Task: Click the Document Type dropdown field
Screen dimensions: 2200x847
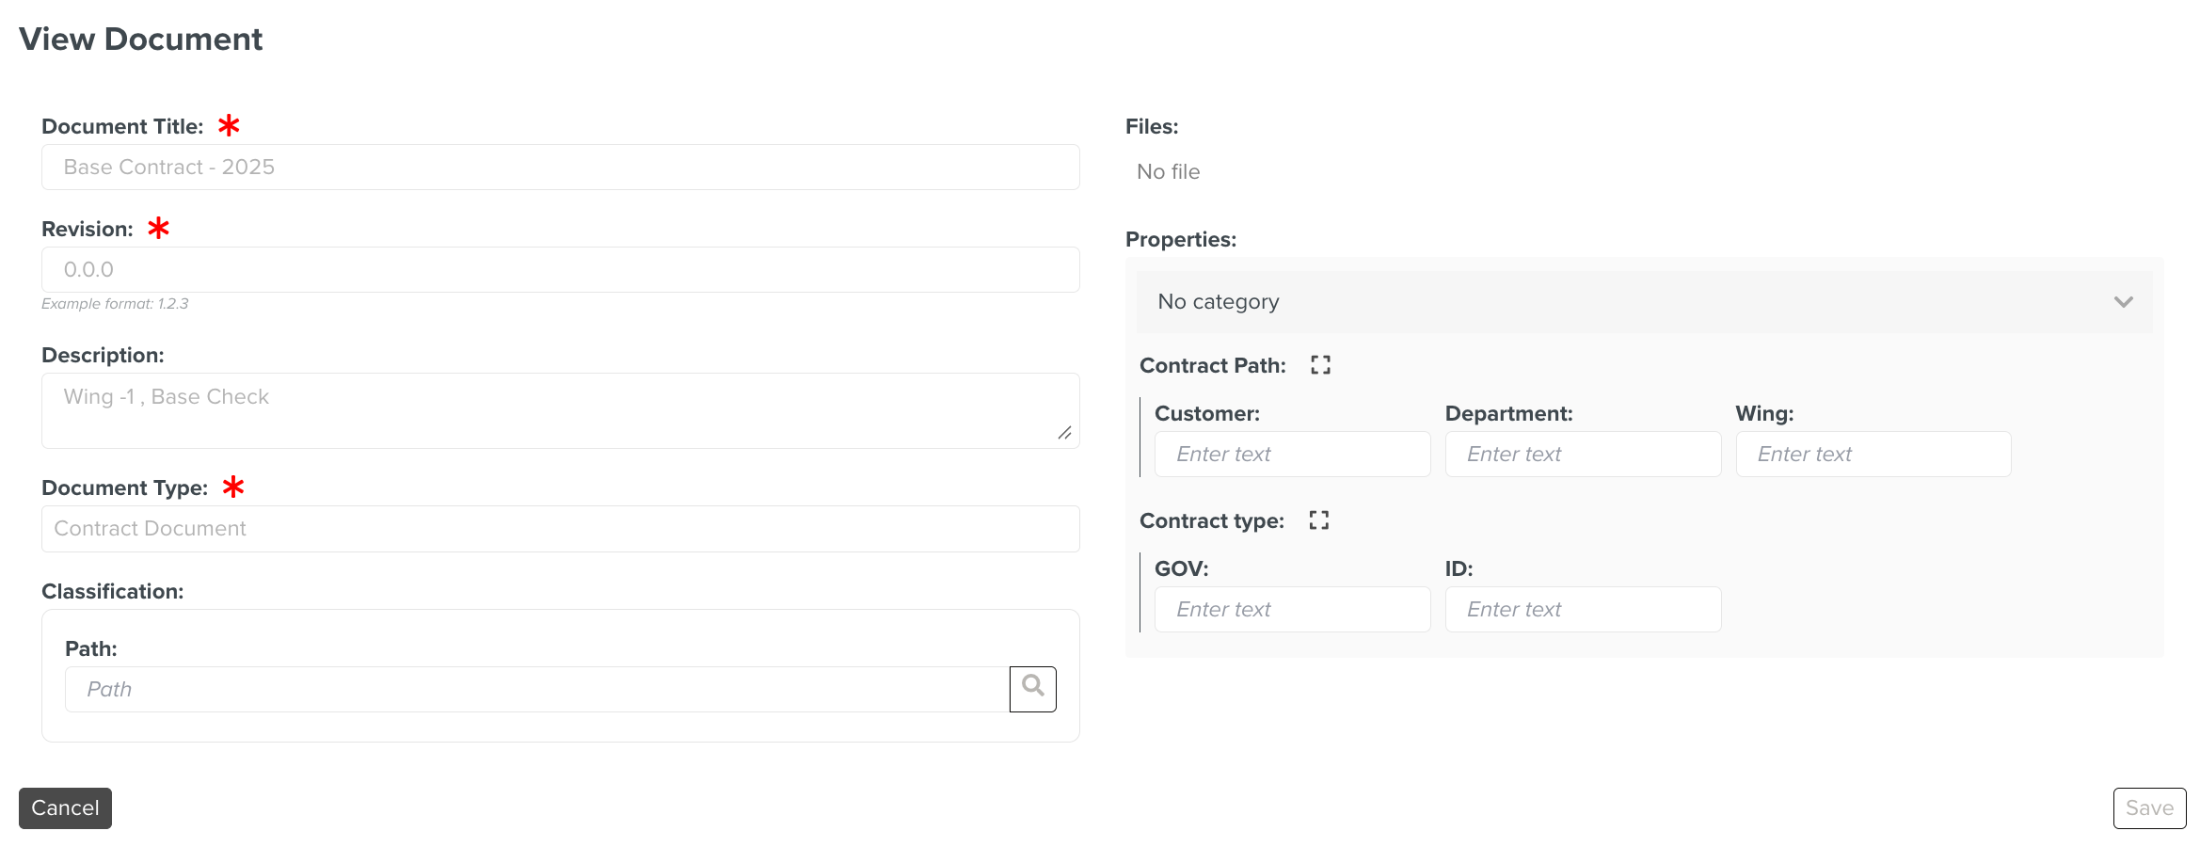Action: point(560,528)
